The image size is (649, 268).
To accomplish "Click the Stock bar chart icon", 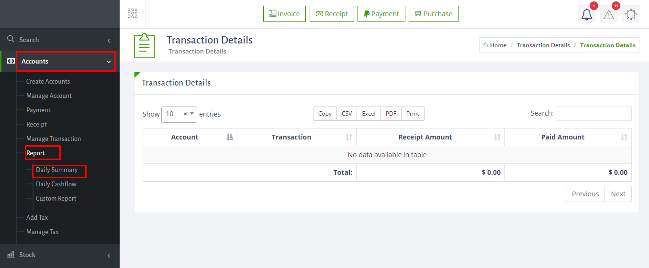I will coord(11,255).
